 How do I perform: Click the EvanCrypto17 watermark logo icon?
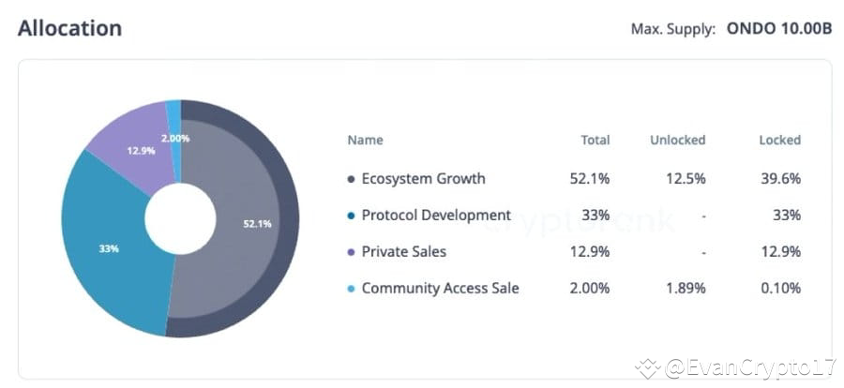(647, 368)
